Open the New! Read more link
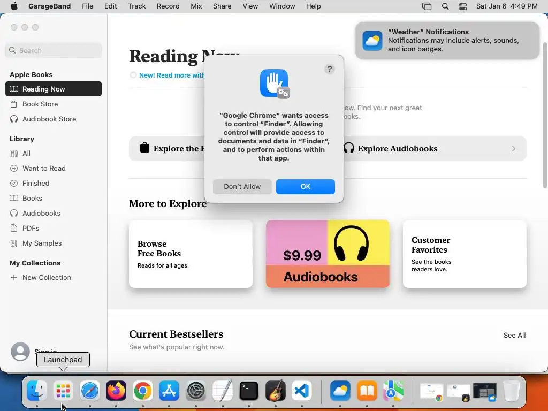Viewport: 548px width, 411px height. 172,75
